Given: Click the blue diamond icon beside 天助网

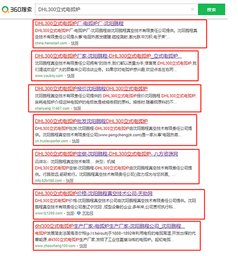Looking at the screenshot, I should [x=79, y=213].
